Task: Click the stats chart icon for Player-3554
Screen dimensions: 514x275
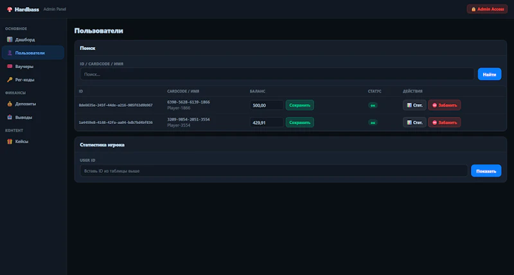Action: (x=409, y=122)
